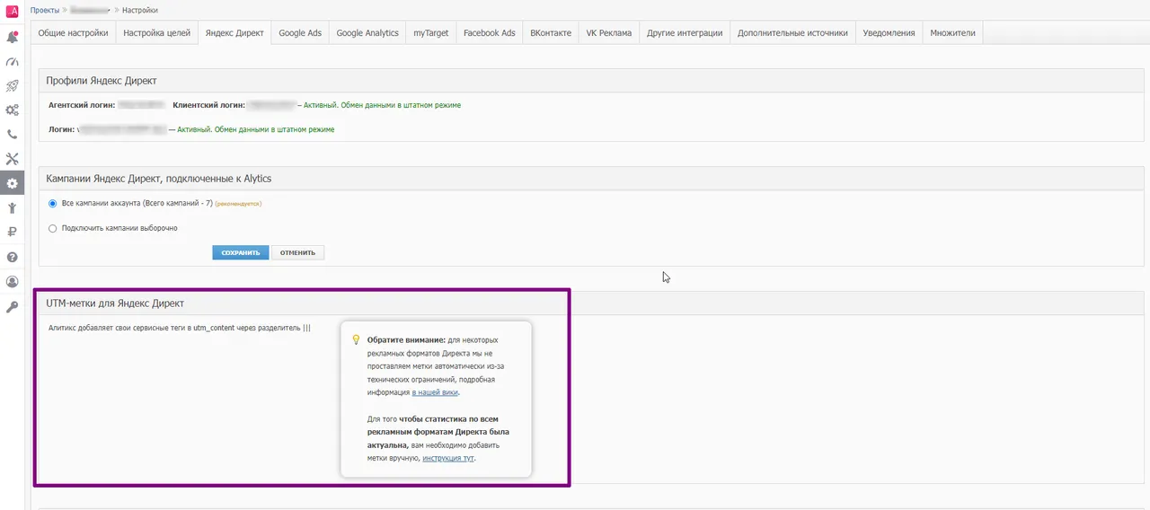Click the Клиентский логин label
The height and width of the screenshot is (510, 1150).
pos(208,105)
